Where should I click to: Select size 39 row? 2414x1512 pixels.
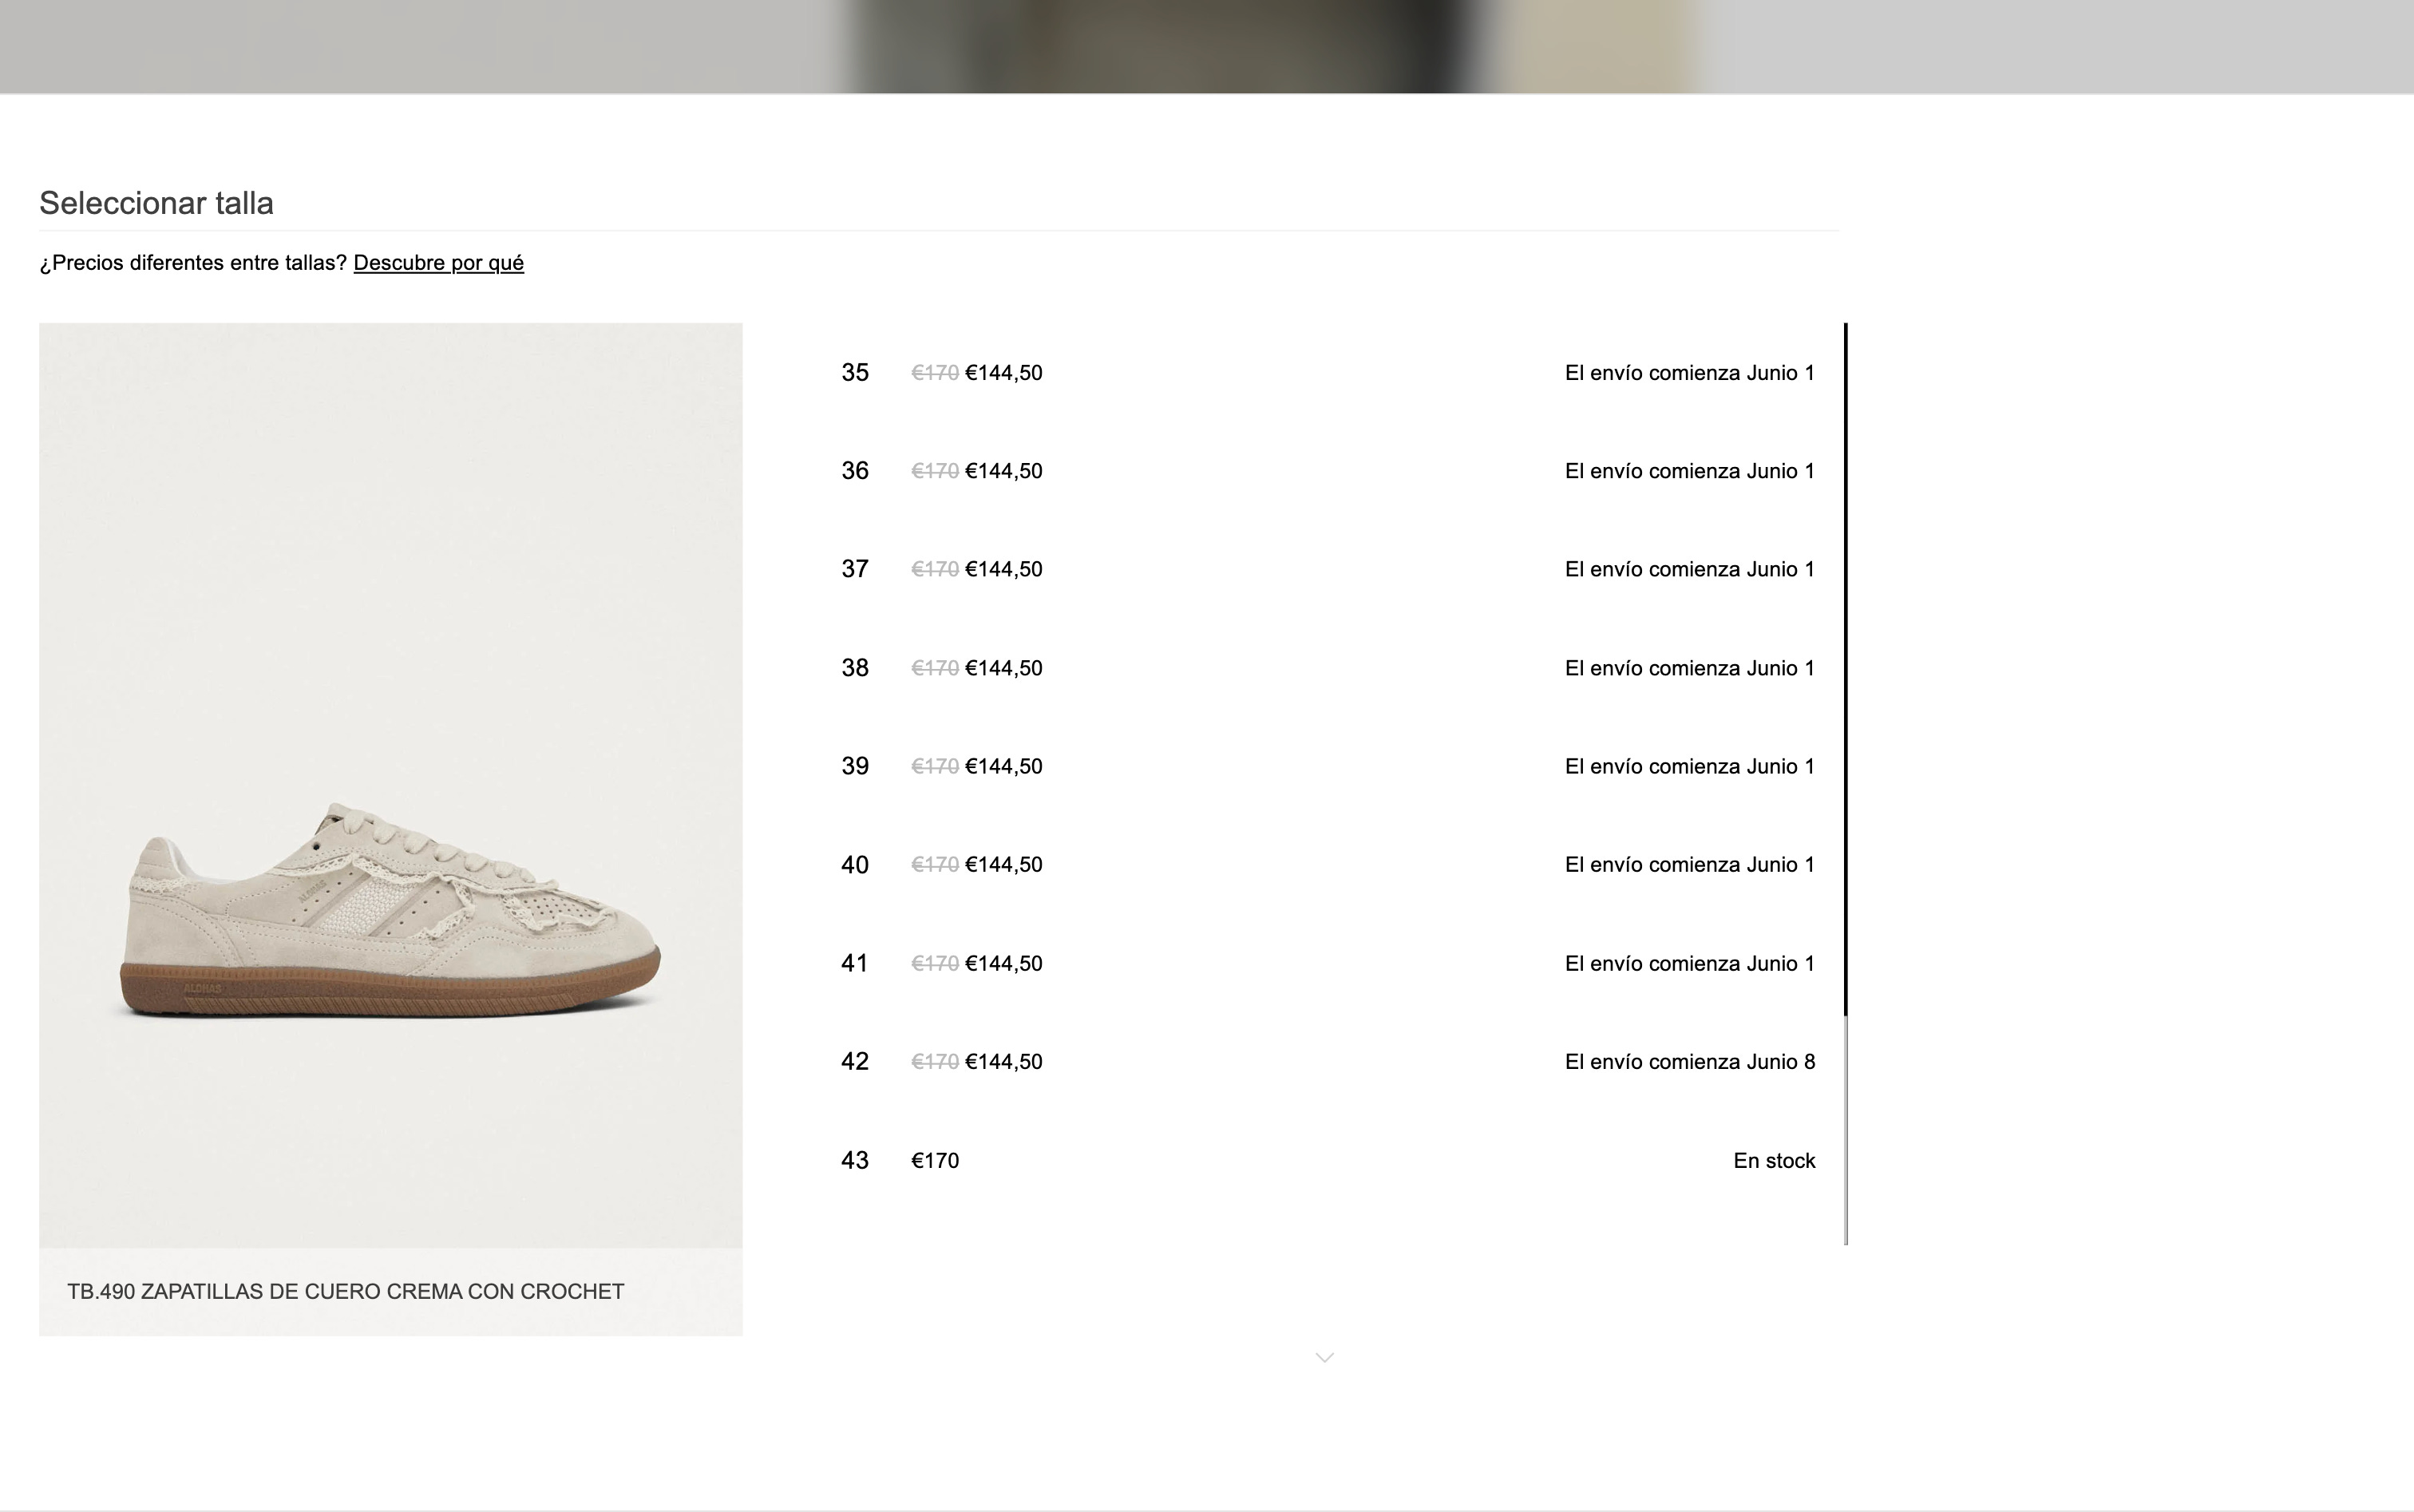[x=1327, y=766]
